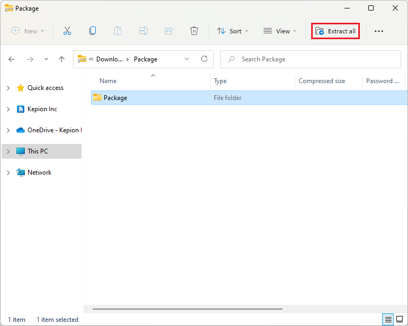Open recent locations chevron dropdown
This screenshot has width=408, height=326.
[x=46, y=59]
